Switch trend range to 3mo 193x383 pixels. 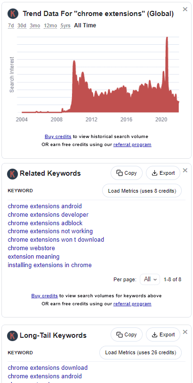point(35,25)
